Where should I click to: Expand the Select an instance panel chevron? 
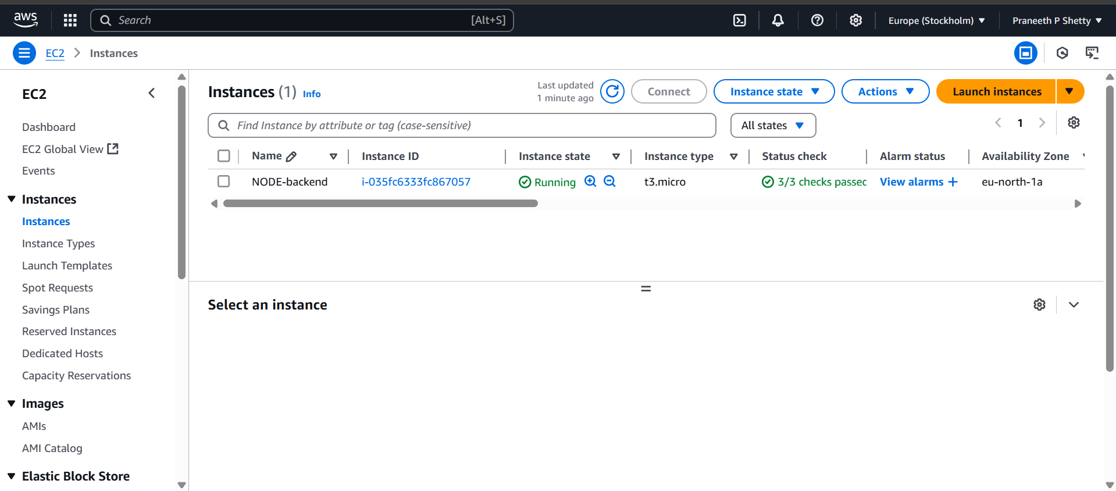(x=1074, y=304)
